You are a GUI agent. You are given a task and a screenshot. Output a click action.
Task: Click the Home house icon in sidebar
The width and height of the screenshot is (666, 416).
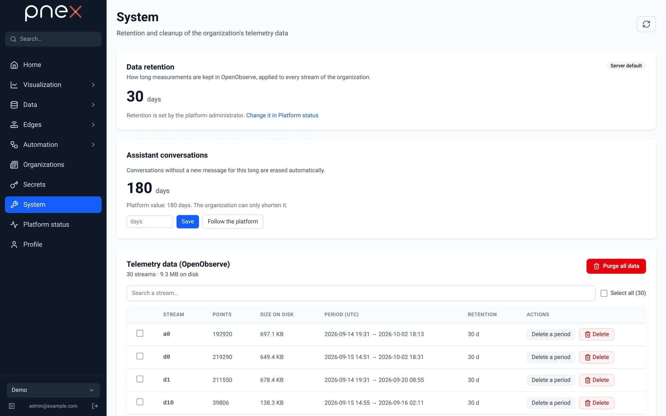14,65
